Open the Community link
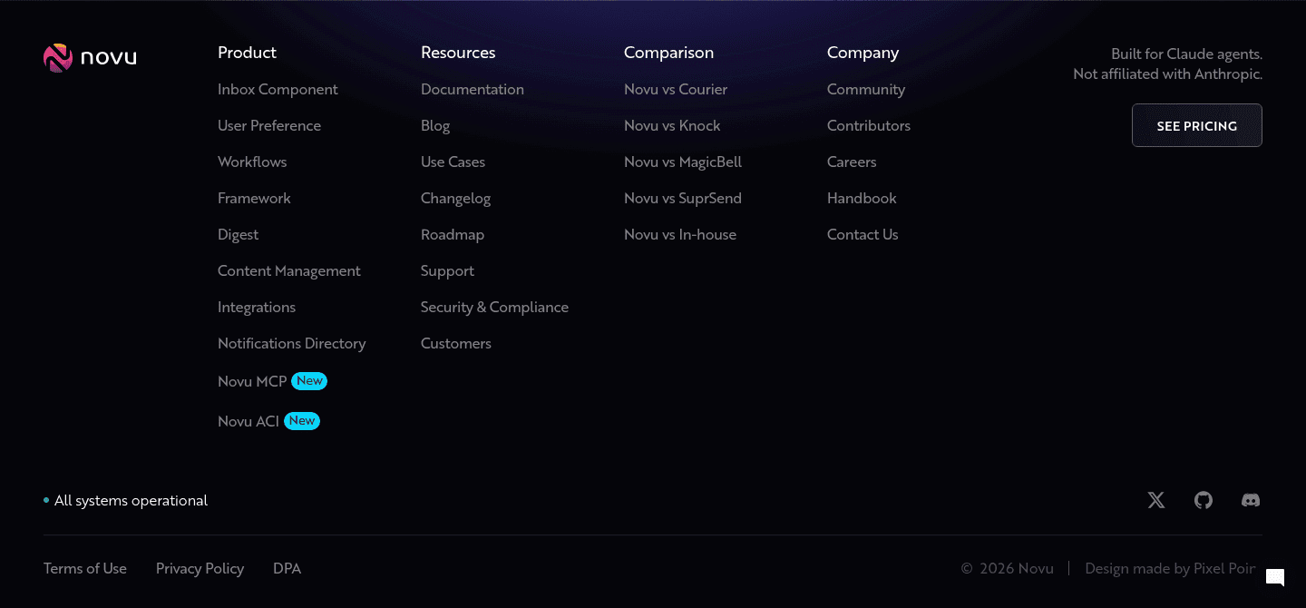The width and height of the screenshot is (1306, 608). pyautogui.click(x=866, y=89)
